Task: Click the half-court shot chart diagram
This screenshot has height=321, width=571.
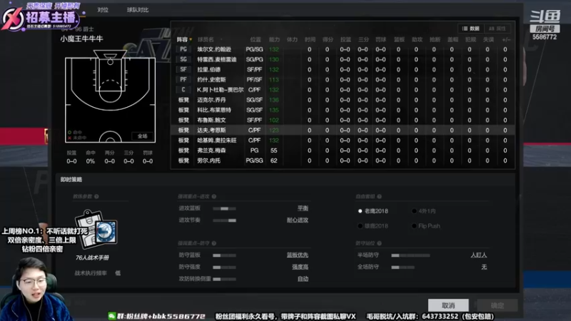Action: click(111, 96)
